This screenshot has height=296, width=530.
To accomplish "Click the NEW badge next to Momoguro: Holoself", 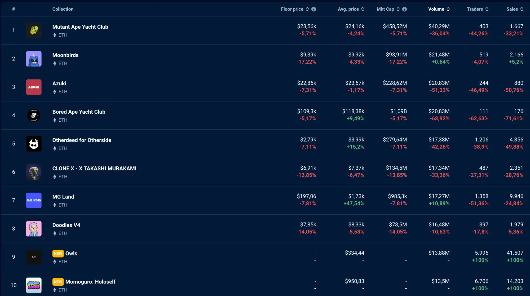I will 58,282.
